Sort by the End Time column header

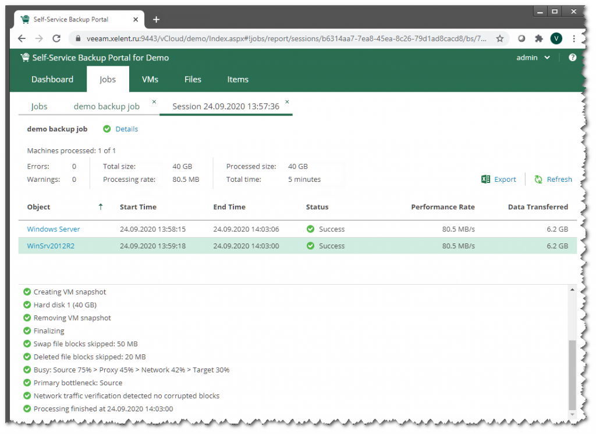pyautogui.click(x=229, y=207)
